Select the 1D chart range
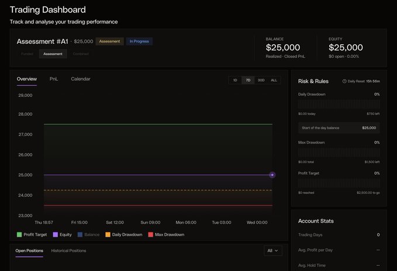The image size is (397, 271). [x=235, y=80]
